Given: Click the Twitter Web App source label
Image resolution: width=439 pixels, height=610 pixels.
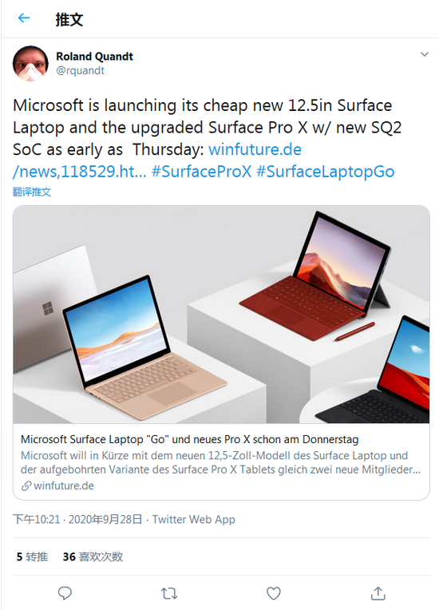Looking at the screenshot, I should tap(194, 519).
